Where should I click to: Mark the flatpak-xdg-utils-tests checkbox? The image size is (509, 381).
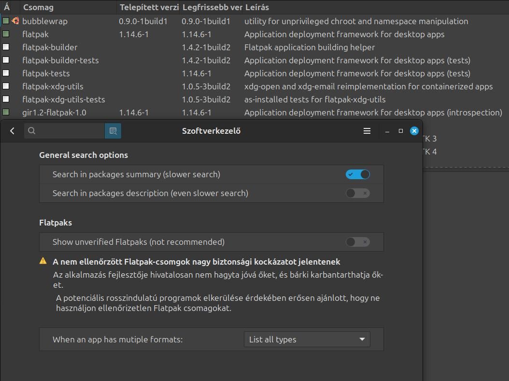tap(6, 99)
